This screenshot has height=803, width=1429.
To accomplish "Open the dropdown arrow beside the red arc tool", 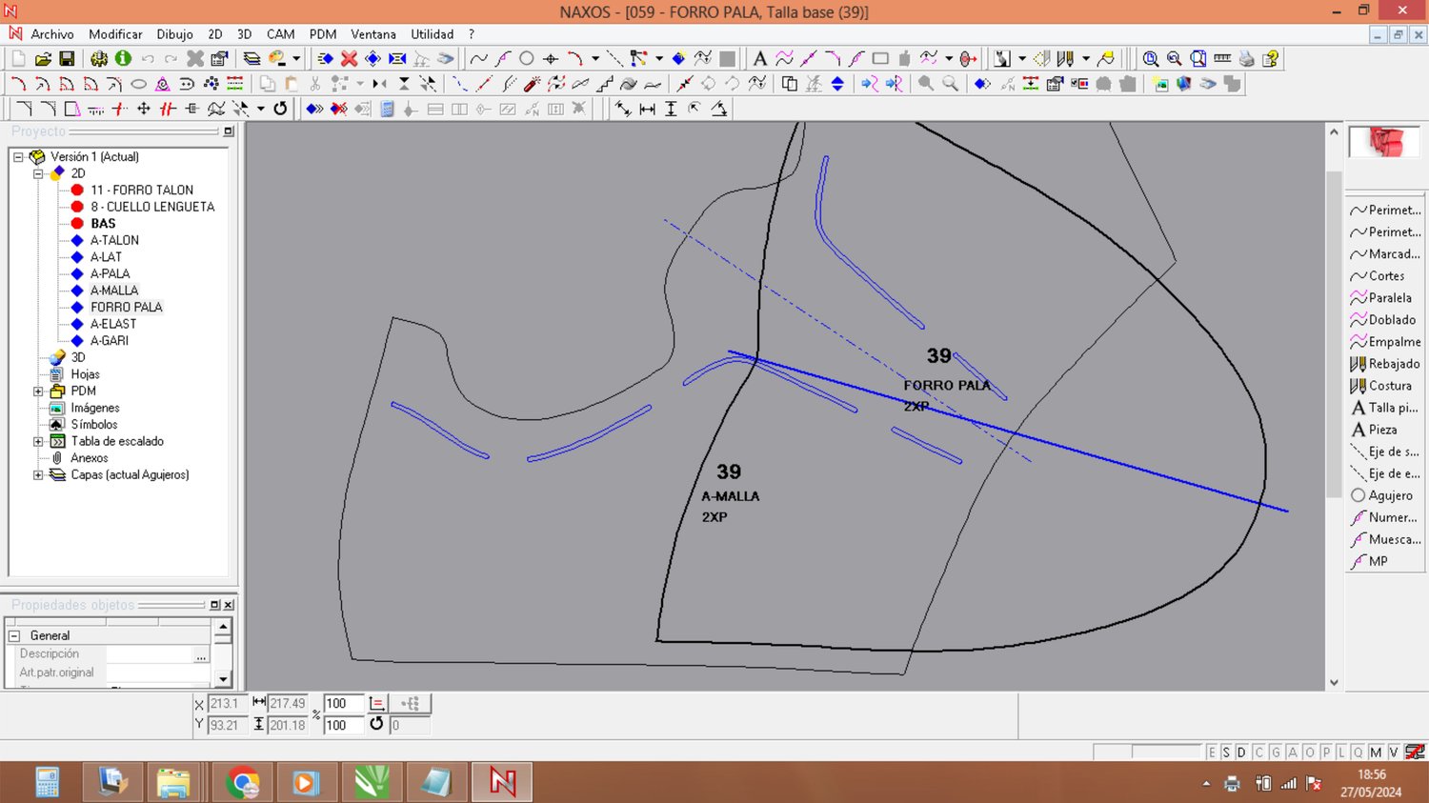I will click(x=595, y=59).
